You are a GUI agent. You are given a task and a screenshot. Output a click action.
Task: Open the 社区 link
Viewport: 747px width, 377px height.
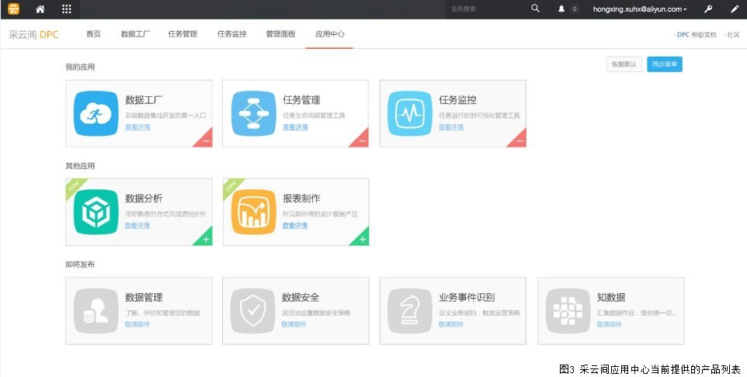(x=733, y=35)
